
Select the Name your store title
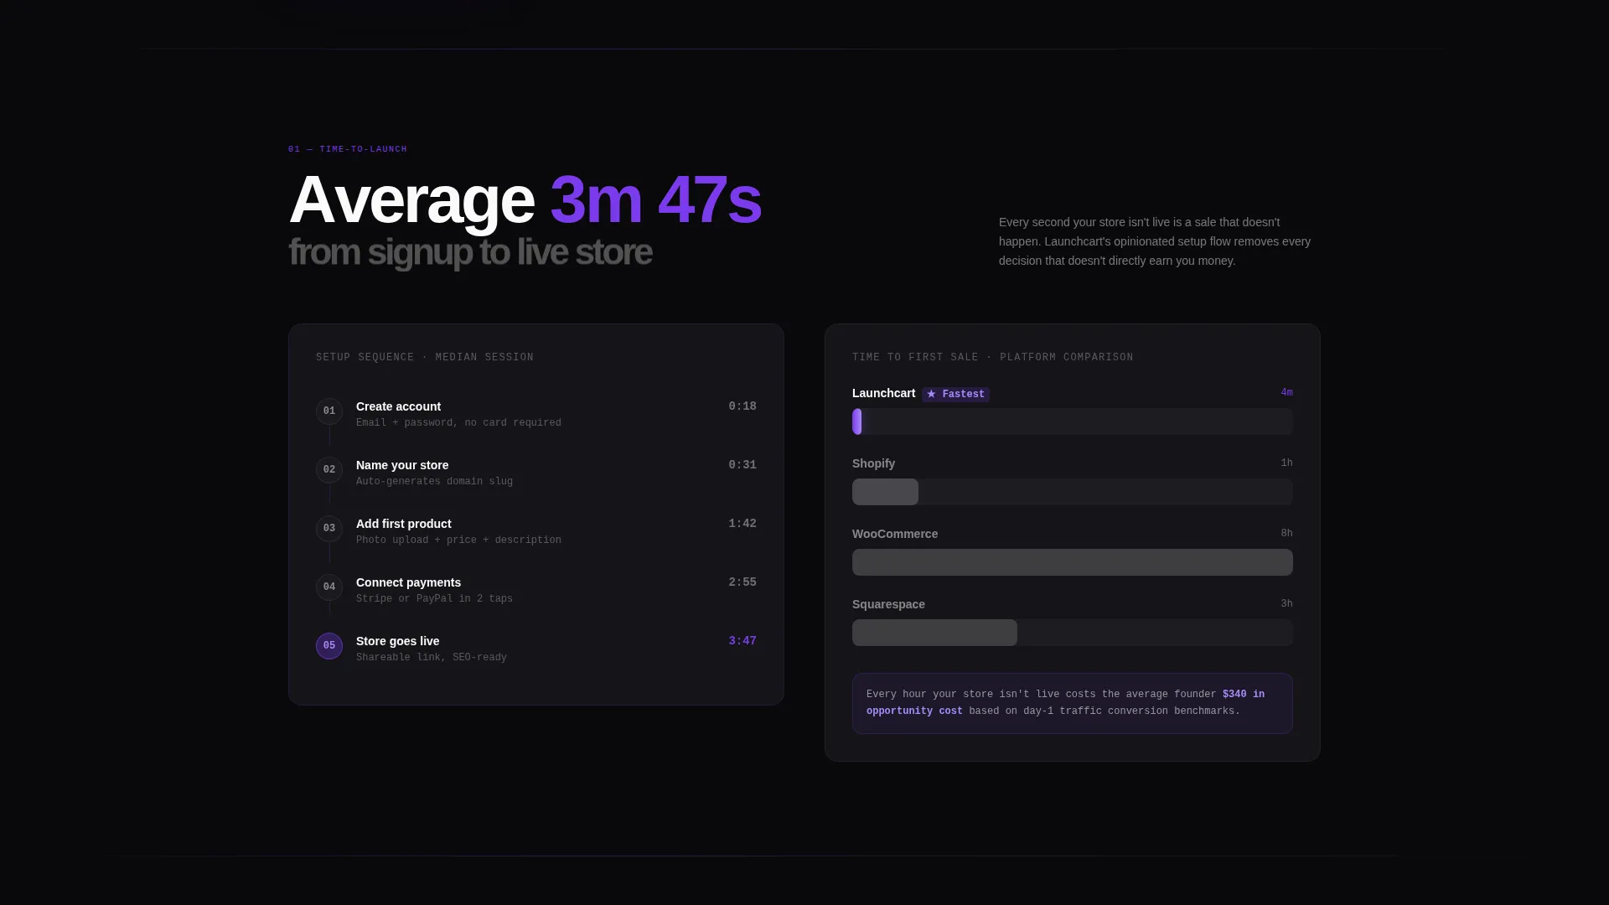[x=402, y=465]
